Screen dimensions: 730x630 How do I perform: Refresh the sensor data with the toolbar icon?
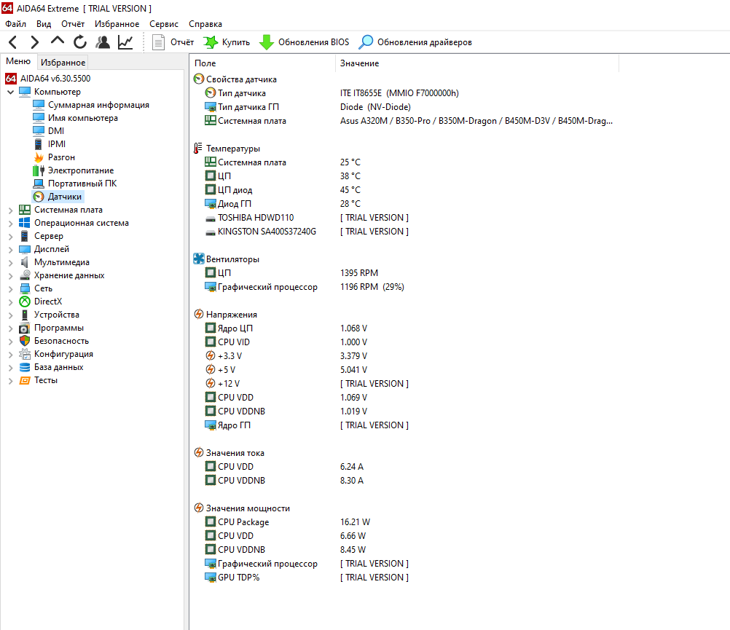click(x=80, y=42)
